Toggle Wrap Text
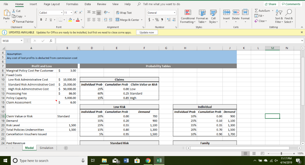The width and height of the screenshot is (305, 165). tap(124, 13)
